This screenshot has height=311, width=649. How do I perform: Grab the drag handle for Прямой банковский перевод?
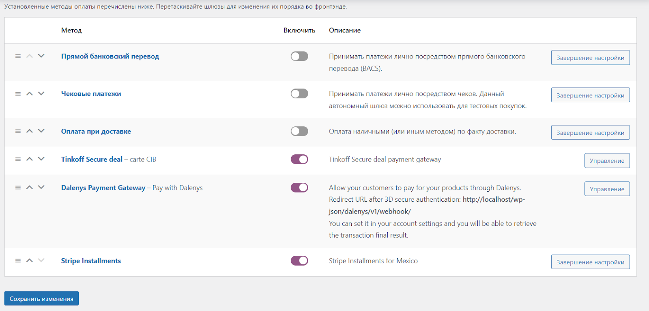[x=18, y=56]
